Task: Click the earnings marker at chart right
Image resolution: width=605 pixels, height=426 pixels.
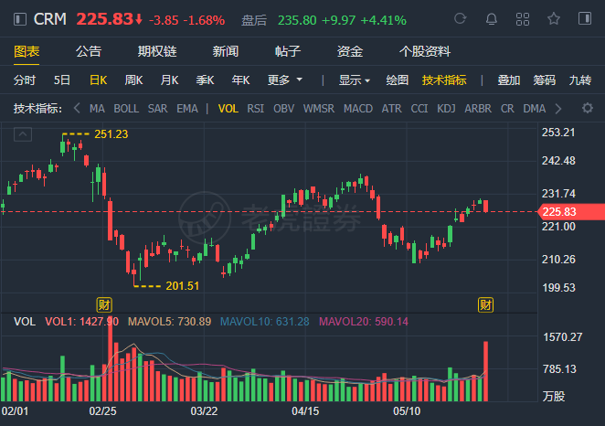Action: coord(485,304)
